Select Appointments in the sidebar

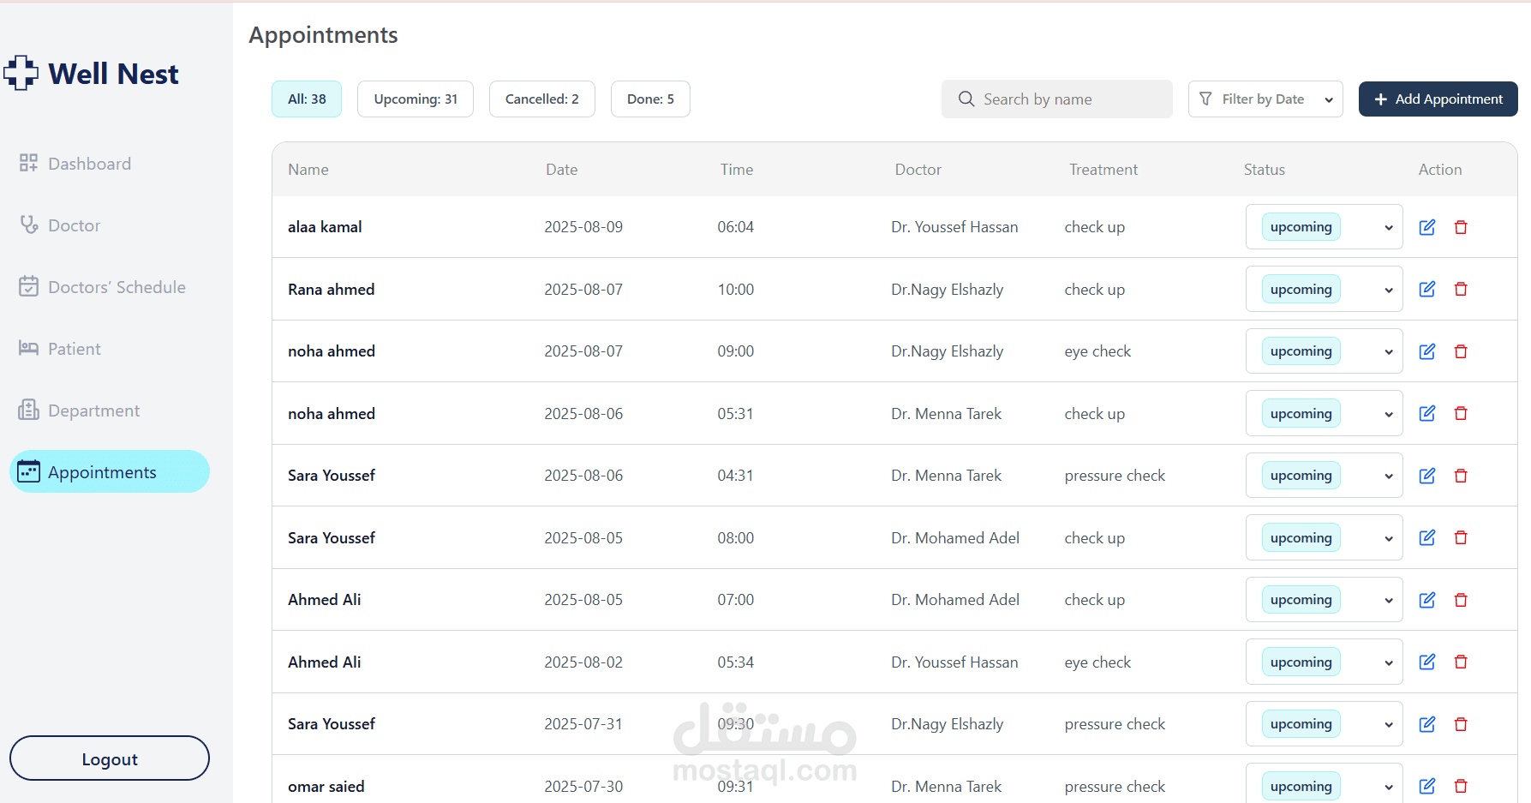[110, 471]
